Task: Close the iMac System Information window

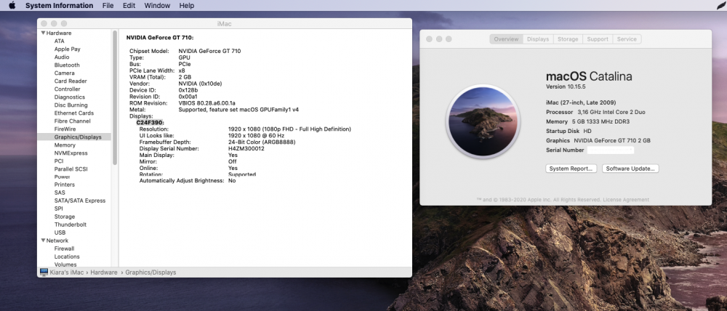Action: (44, 24)
